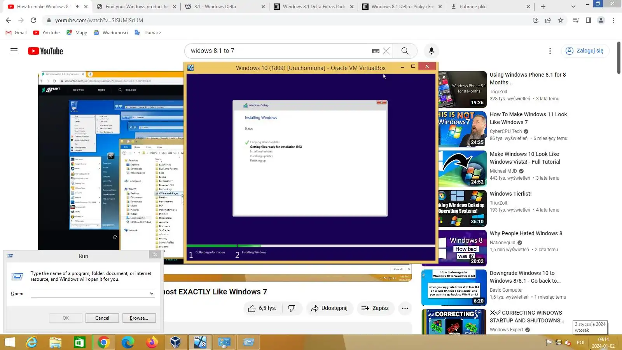Launch Firefox from the taskbar
Image resolution: width=622 pixels, height=350 pixels.
(x=152, y=342)
